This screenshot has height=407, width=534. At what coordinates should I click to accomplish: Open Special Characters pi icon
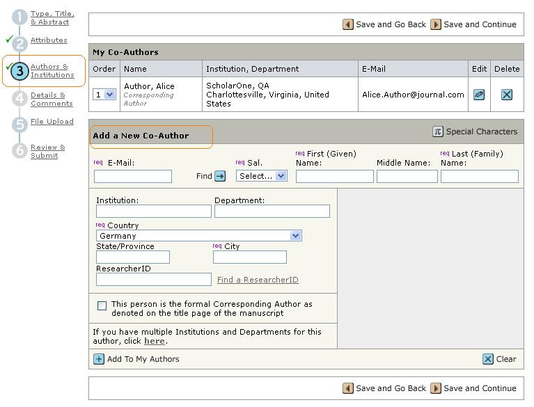point(438,131)
